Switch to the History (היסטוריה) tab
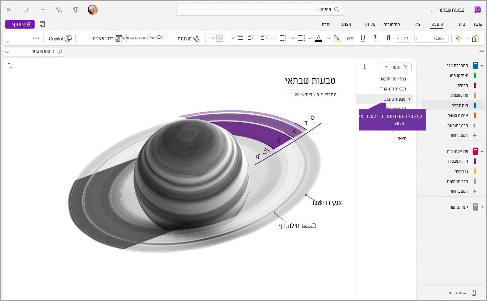Screen dimensions: 487x301 [392, 24]
